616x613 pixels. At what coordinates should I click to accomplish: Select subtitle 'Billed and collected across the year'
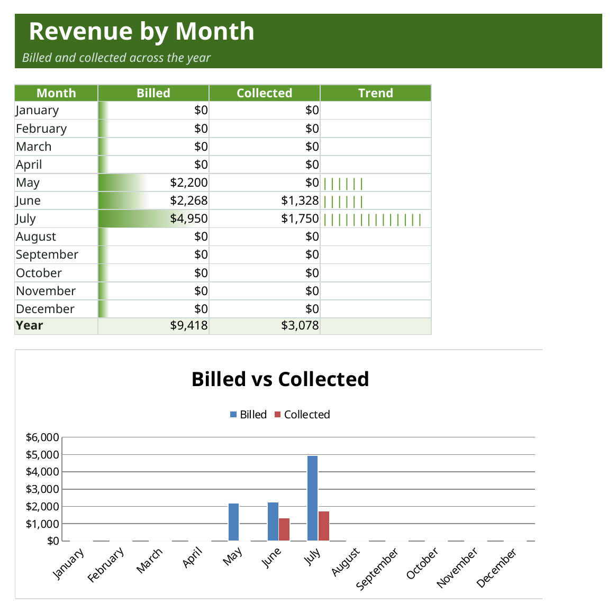pyautogui.click(x=116, y=58)
